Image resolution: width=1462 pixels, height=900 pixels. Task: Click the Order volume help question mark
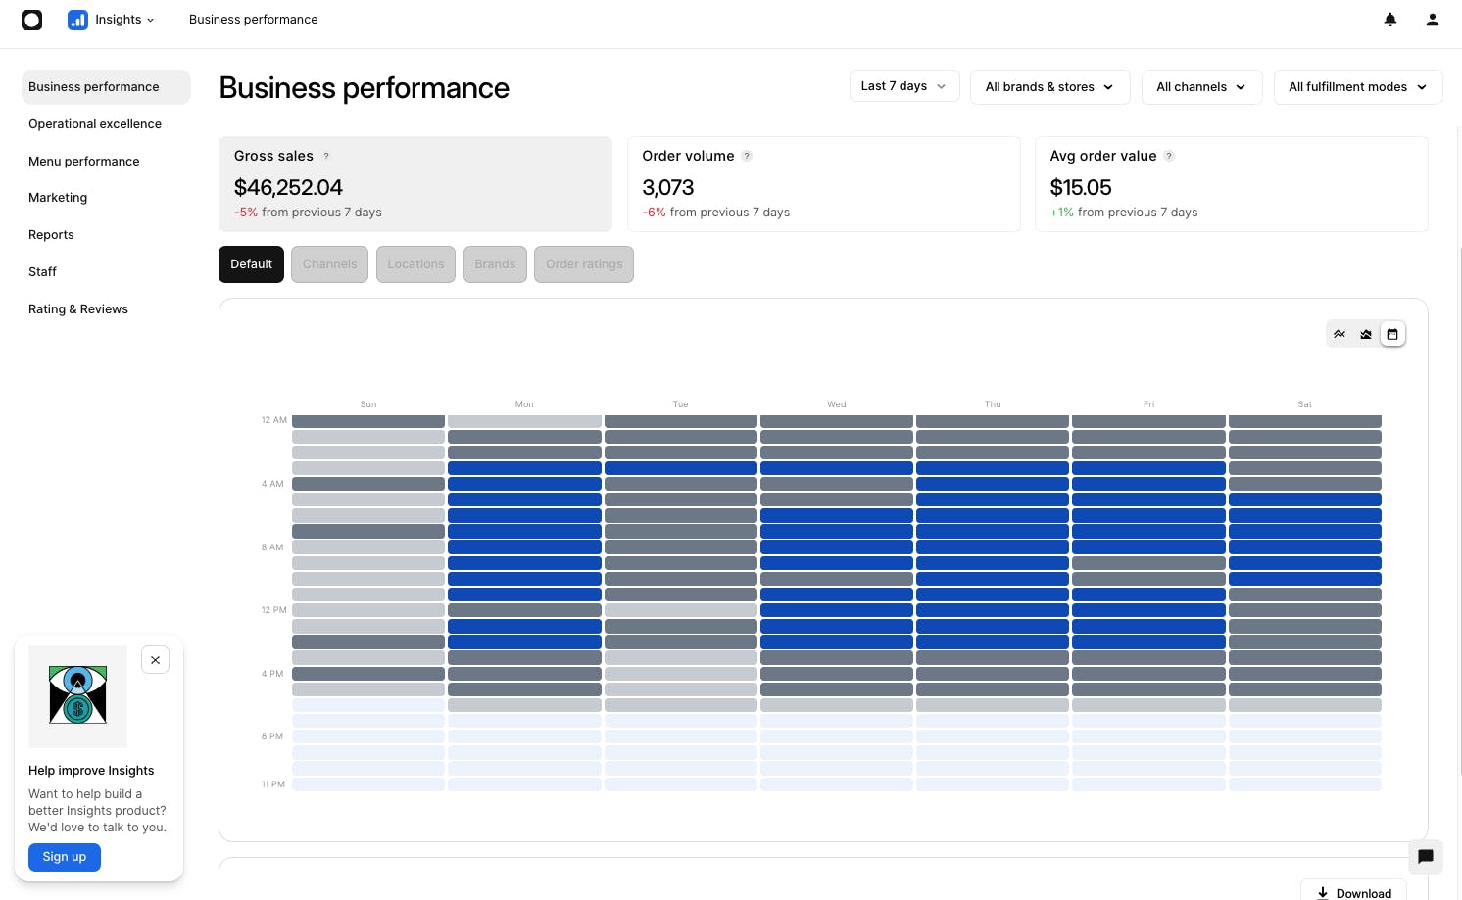[x=747, y=156]
